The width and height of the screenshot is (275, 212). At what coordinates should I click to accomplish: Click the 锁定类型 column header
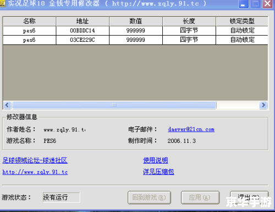pos(242,21)
